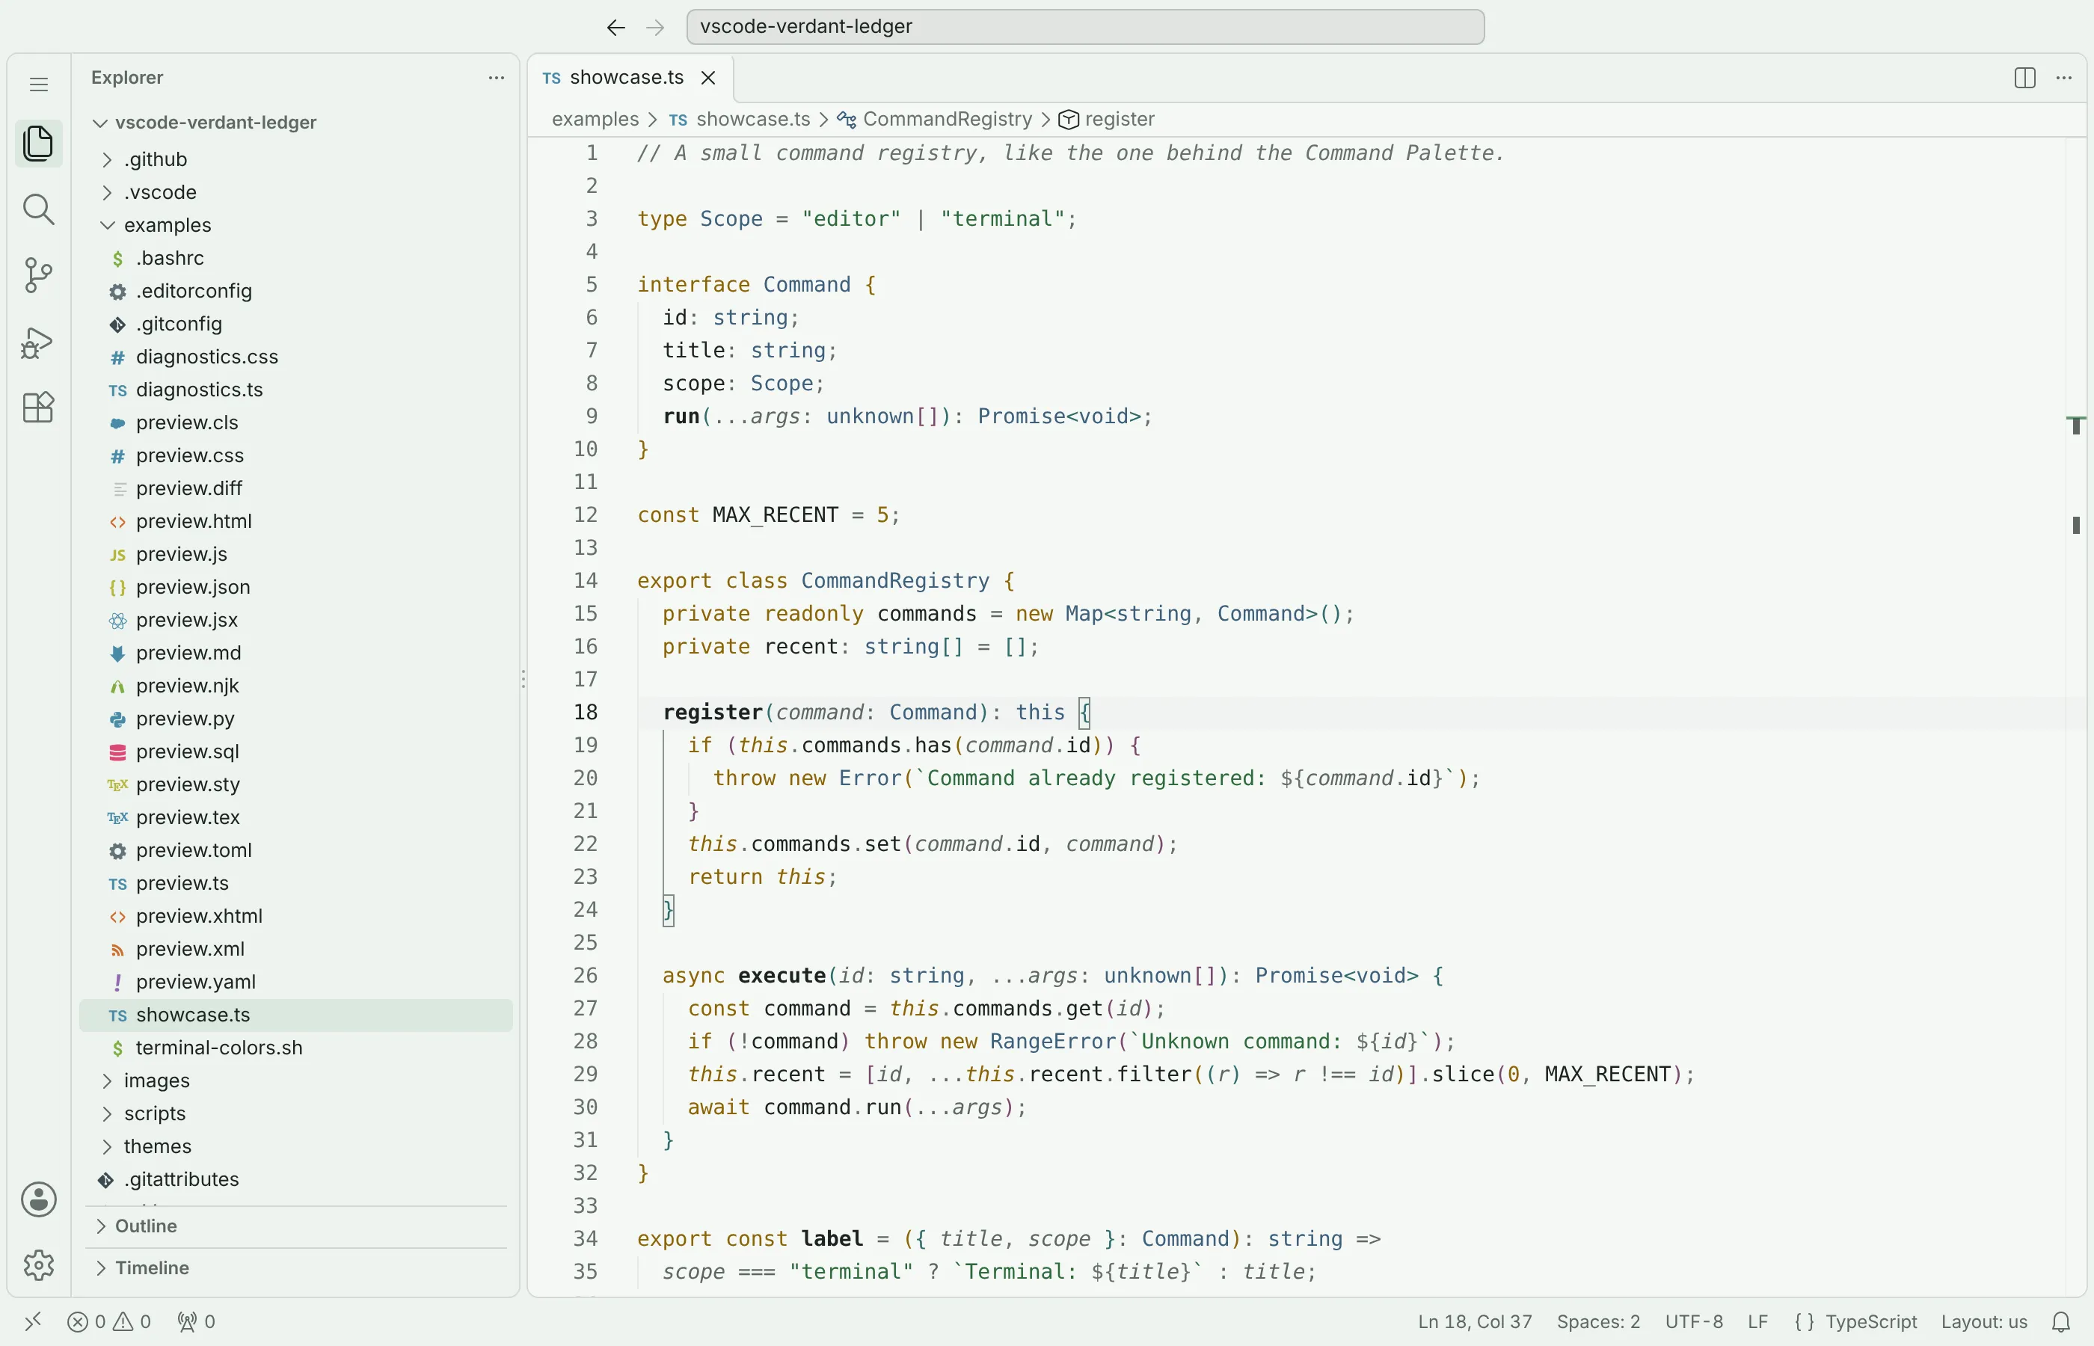Click the CommandRegistry breadcrumb

(934, 119)
